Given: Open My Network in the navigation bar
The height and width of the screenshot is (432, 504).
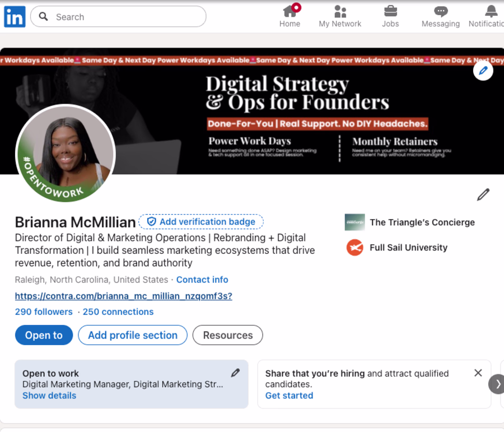Looking at the screenshot, I should pyautogui.click(x=340, y=16).
